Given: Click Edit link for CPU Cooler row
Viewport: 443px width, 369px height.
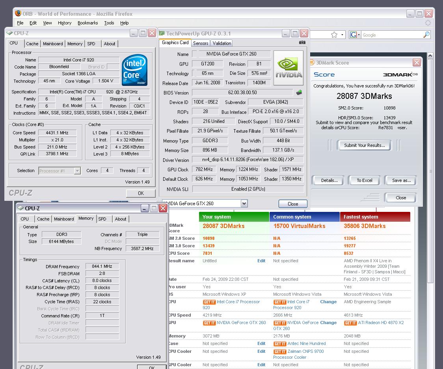Looking at the screenshot, I should 261,352.
